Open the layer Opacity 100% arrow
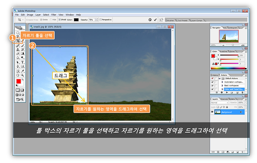Screen dimensions: 257x163 245,103
